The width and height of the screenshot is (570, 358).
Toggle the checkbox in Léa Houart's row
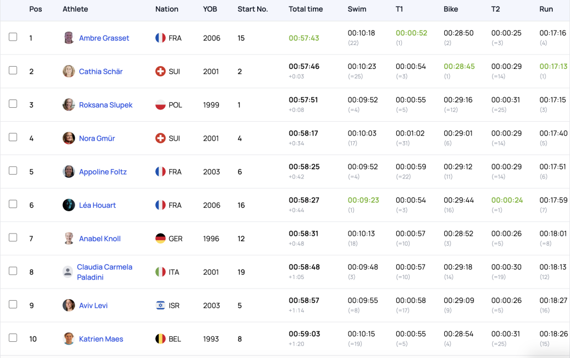point(13,203)
